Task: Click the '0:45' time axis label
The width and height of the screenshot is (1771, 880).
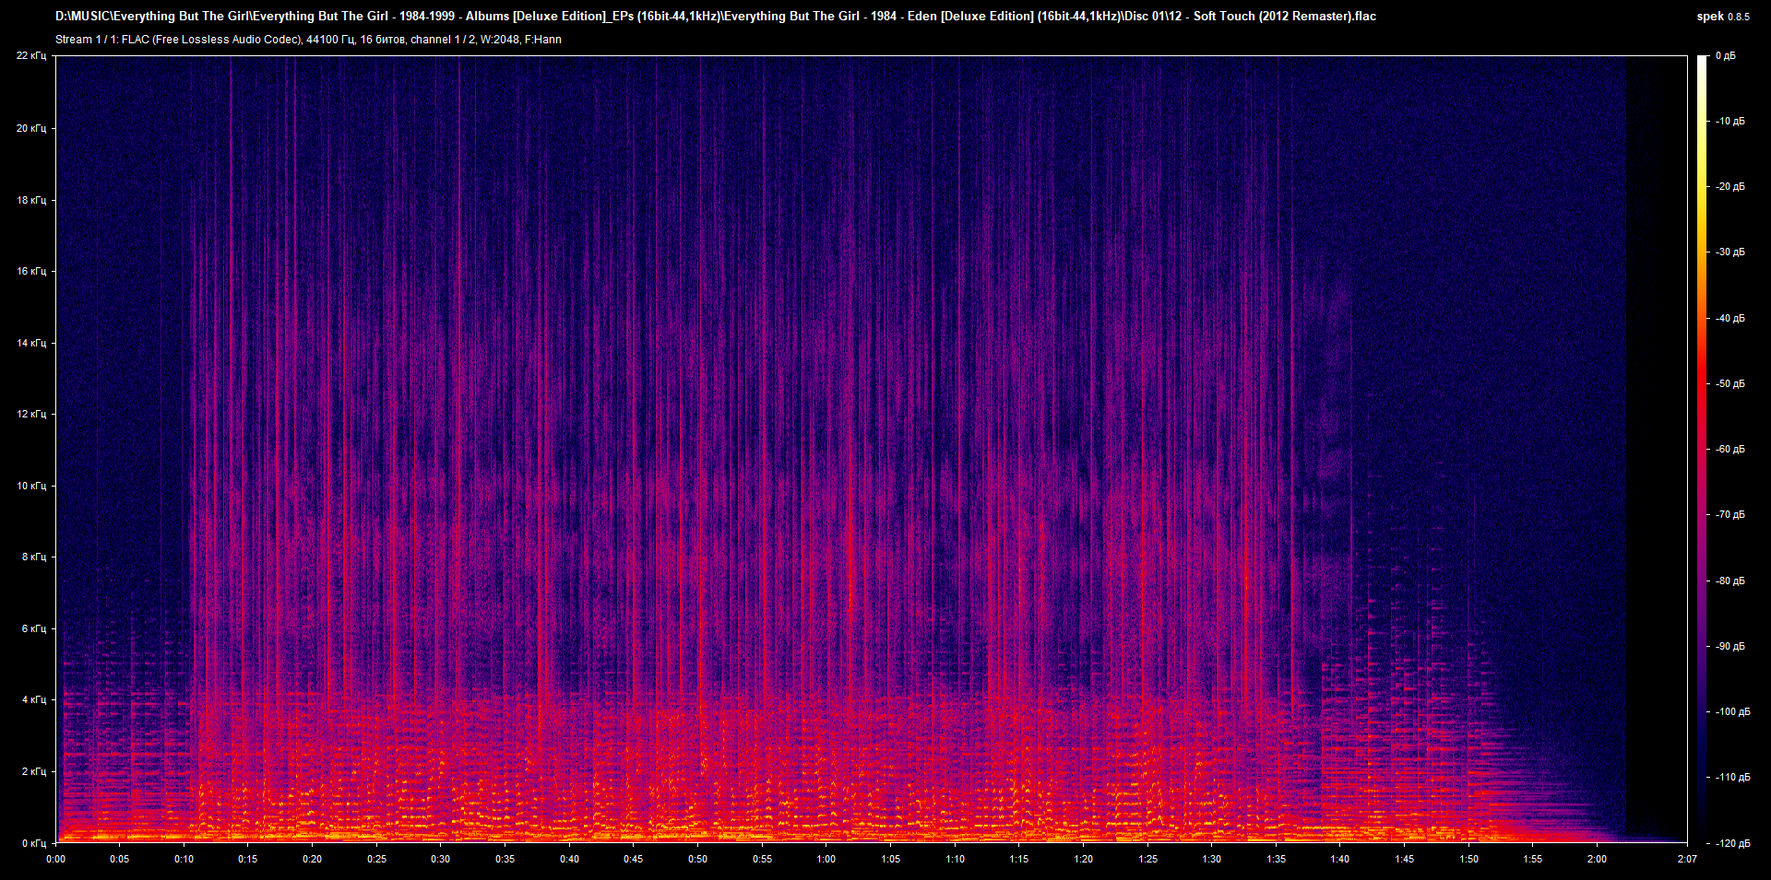Action: (x=634, y=859)
